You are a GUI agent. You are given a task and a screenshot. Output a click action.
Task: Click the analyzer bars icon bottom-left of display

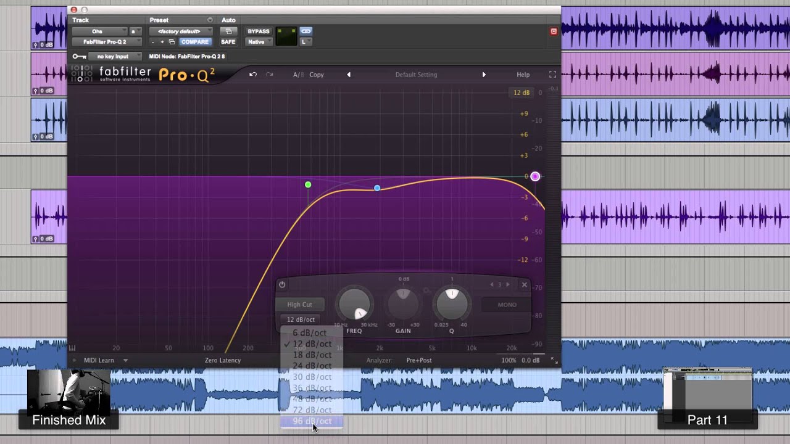coord(72,348)
